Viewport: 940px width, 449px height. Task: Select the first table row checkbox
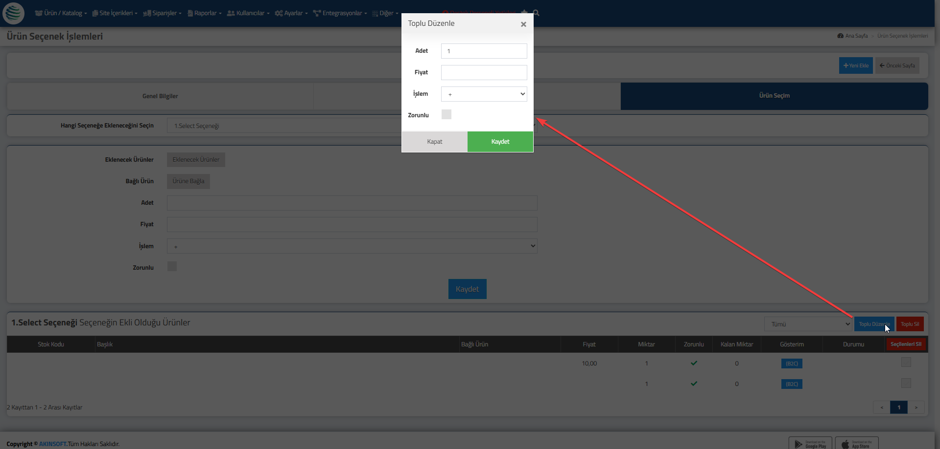click(x=906, y=363)
